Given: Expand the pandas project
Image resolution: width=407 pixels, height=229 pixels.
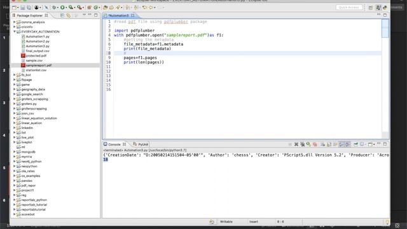Looking at the screenshot, I should coord(15,181).
